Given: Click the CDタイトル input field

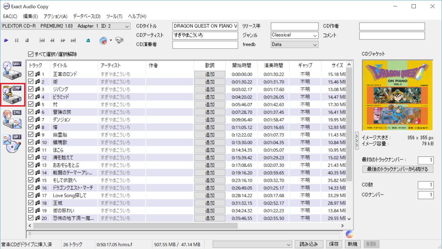Looking at the screenshot, I should (205, 26).
